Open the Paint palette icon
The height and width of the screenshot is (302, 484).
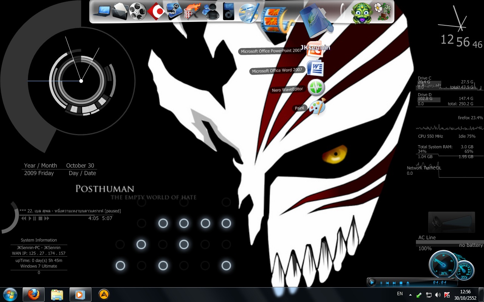click(x=317, y=107)
